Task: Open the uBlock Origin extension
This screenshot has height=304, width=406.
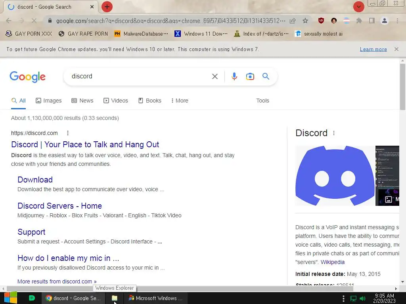Action: point(321,21)
